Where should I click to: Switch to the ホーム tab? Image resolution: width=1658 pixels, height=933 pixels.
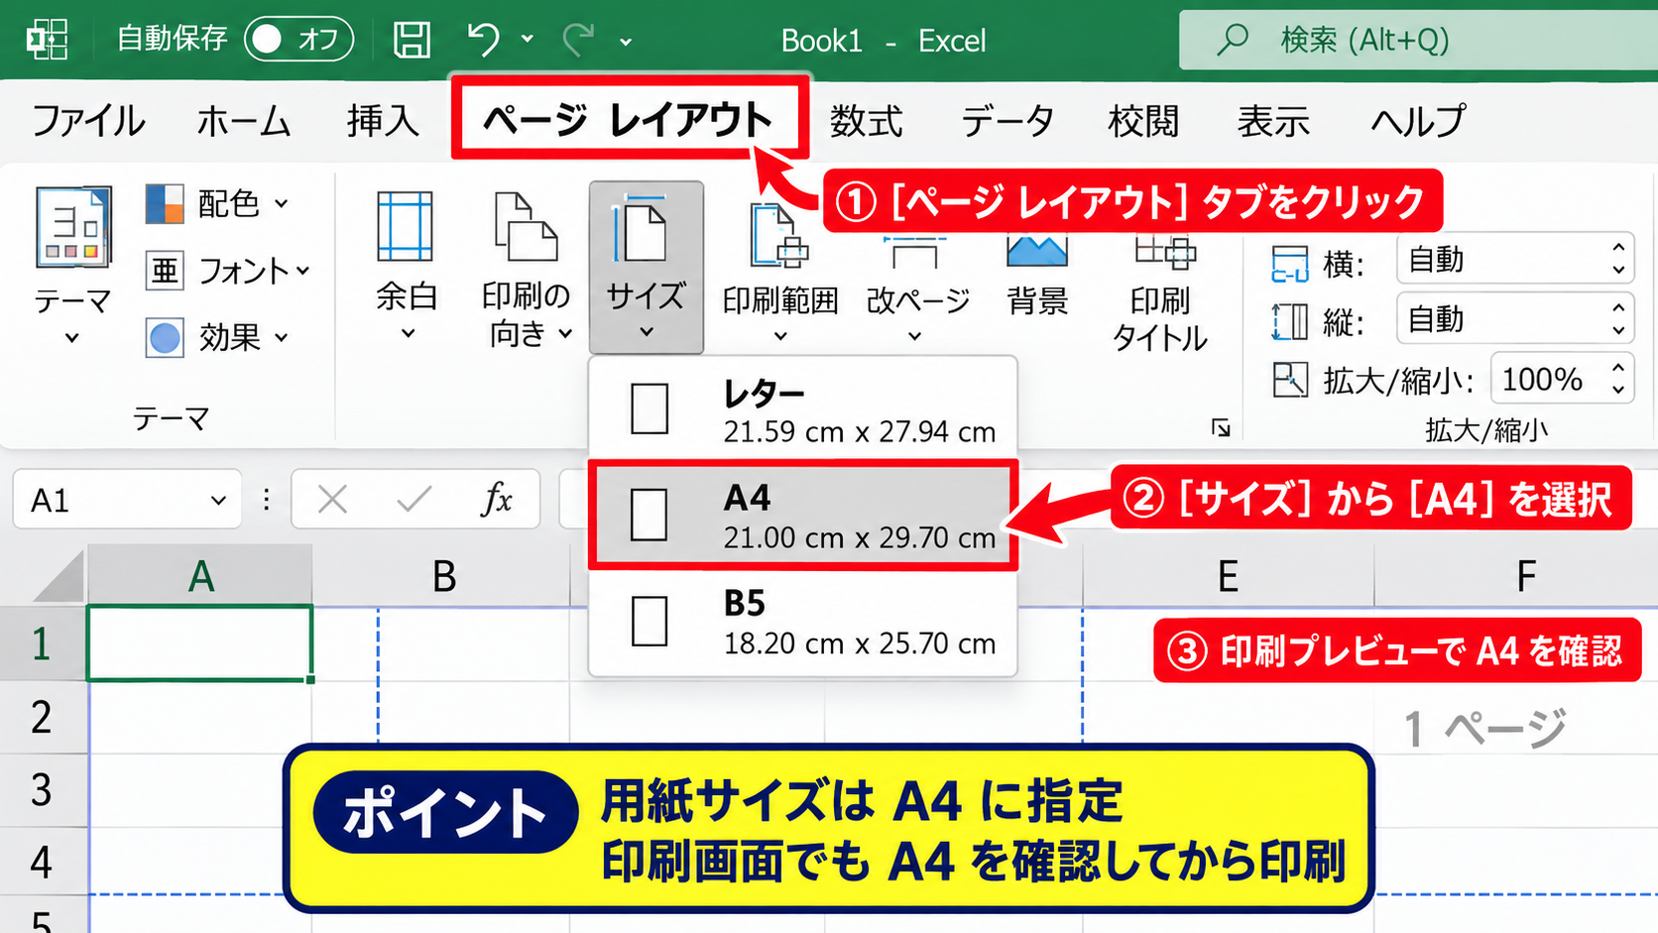click(x=243, y=121)
